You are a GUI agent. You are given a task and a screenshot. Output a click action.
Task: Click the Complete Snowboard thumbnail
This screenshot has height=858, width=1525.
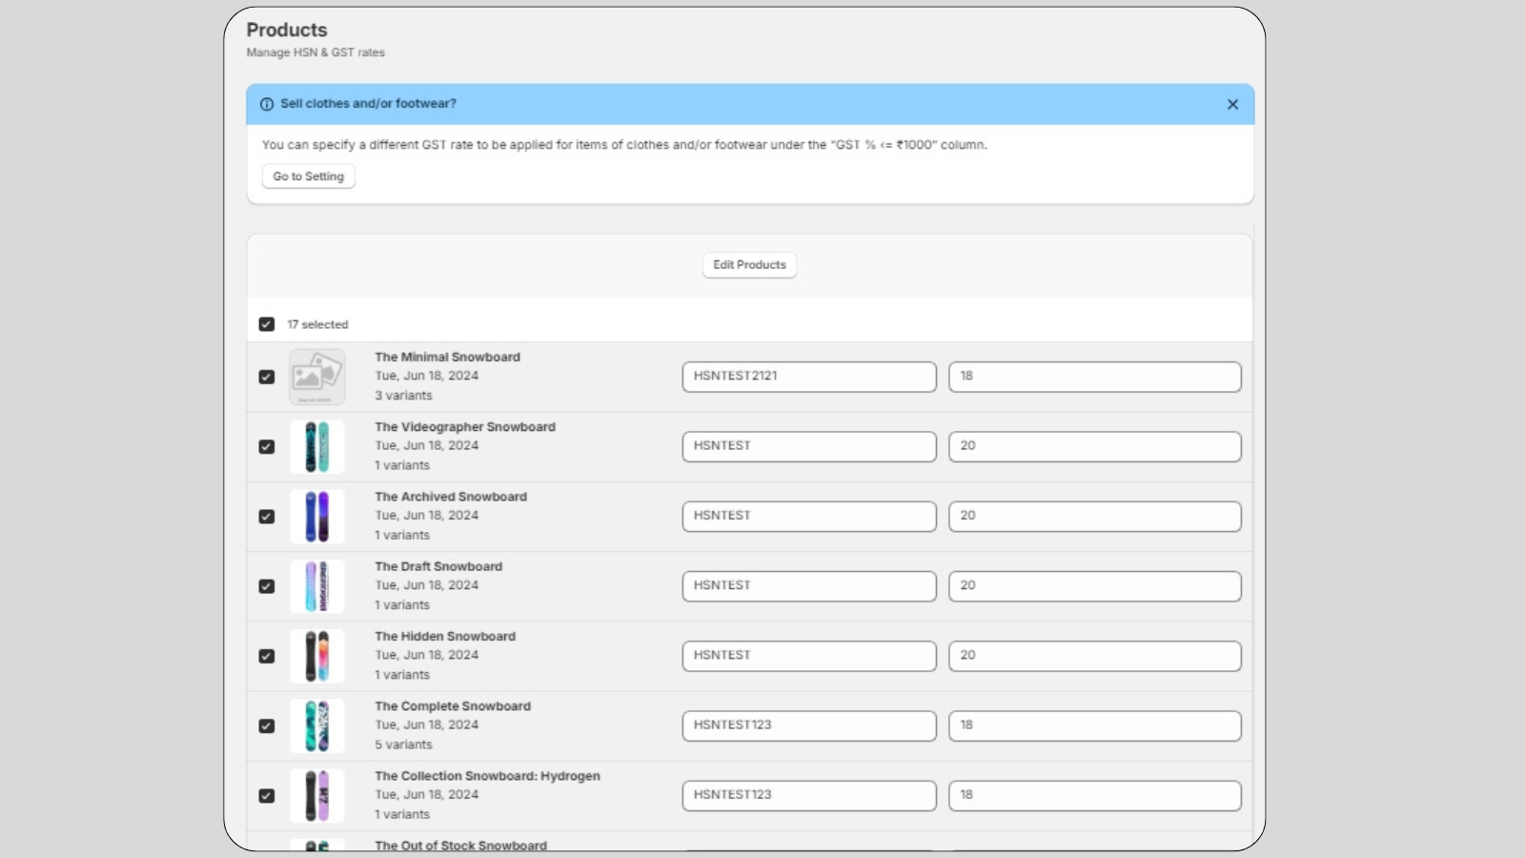coord(317,725)
